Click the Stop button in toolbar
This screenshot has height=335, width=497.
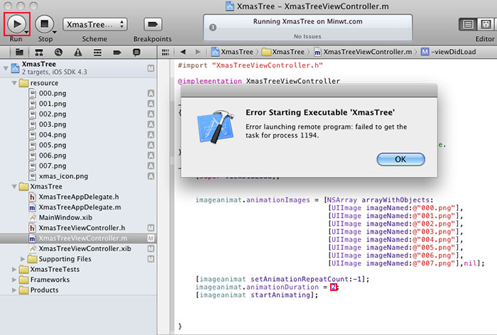click(44, 23)
